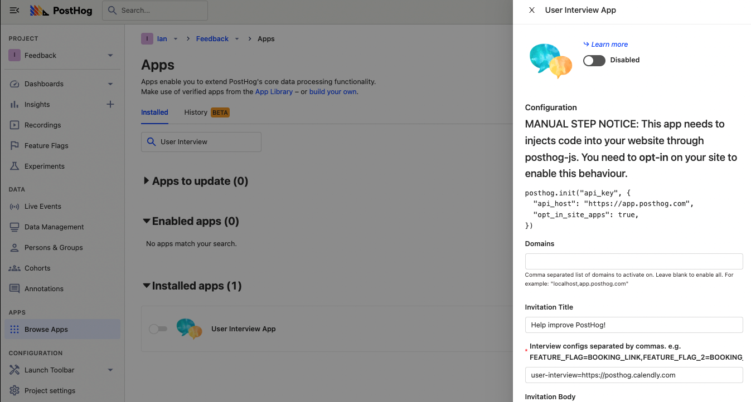This screenshot has width=751, height=402.
Task: Open the Learn more link
Action: pos(609,45)
